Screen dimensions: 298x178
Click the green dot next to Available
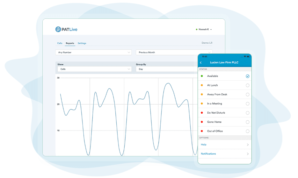202,76
